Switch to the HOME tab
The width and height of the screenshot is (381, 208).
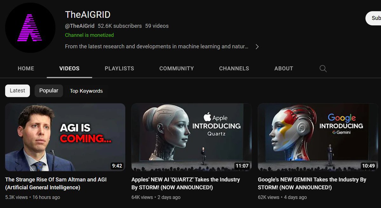(26, 69)
